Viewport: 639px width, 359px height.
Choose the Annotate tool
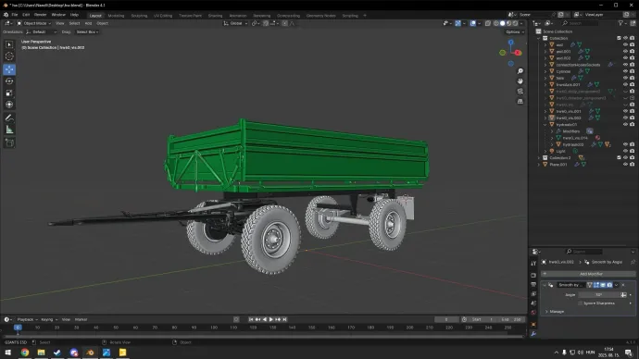pos(9,118)
